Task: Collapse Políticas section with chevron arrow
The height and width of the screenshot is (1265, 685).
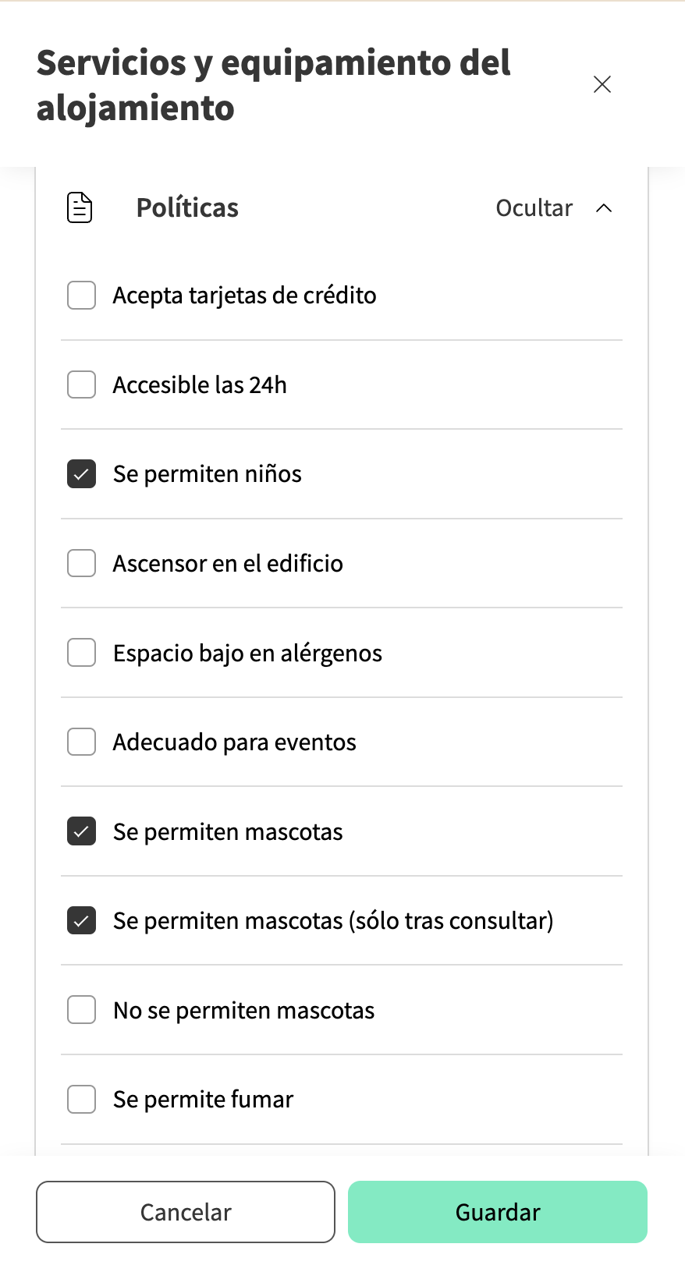Action: 604,208
